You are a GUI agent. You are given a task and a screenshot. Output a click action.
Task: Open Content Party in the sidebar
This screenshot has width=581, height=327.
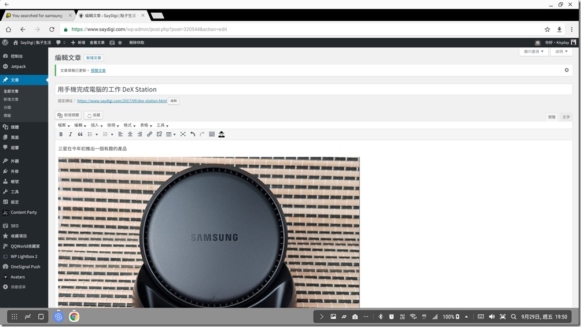[24, 213]
